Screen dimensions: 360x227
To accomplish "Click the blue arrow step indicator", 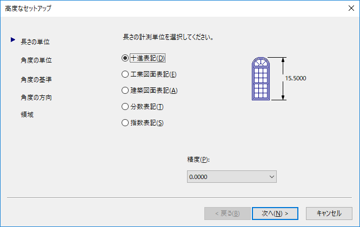I will (12, 40).
